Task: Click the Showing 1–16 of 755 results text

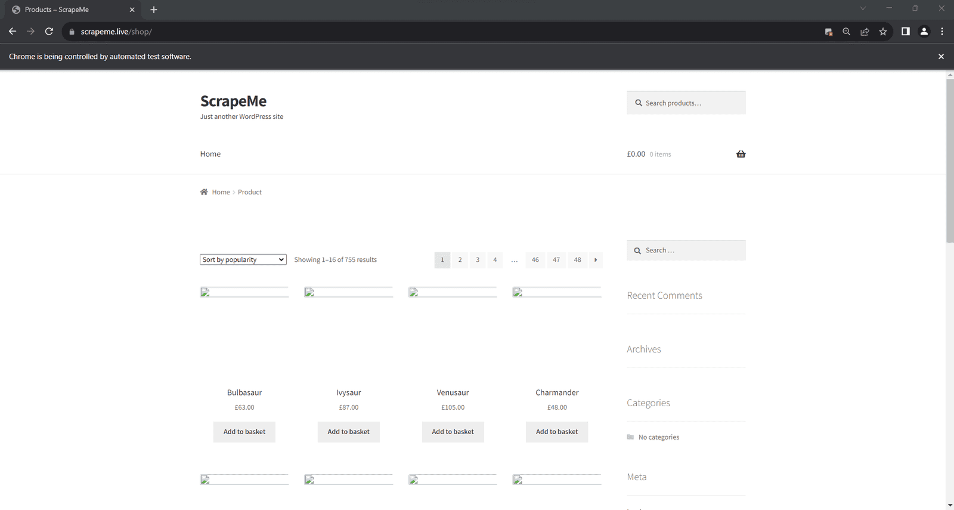Action: click(x=335, y=260)
